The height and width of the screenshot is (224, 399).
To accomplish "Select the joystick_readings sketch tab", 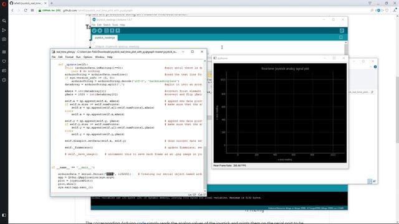I will (105, 37).
